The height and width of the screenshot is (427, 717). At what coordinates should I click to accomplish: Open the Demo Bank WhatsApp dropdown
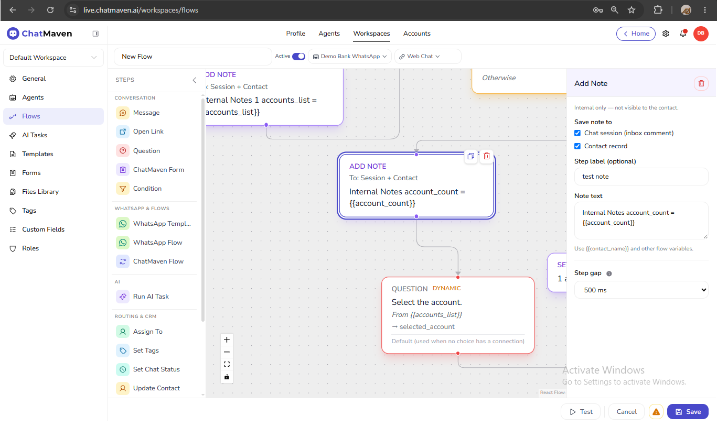coord(350,57)
